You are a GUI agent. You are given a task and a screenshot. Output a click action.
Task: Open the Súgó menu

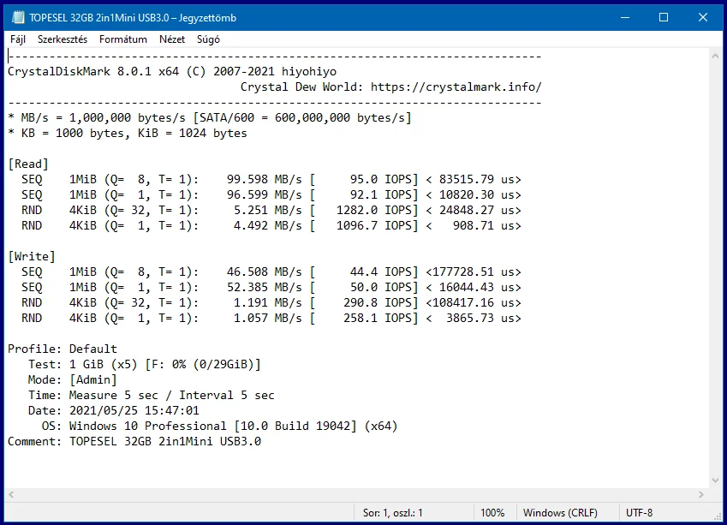pyautogui.click(x=208, y=39)
